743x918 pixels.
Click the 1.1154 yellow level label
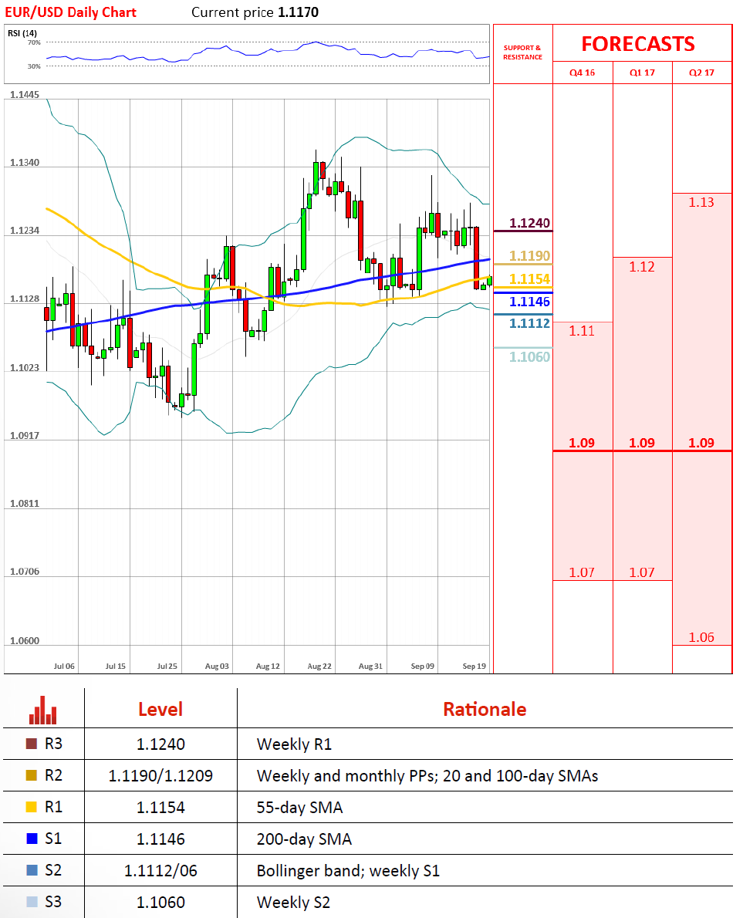point(529,278)
